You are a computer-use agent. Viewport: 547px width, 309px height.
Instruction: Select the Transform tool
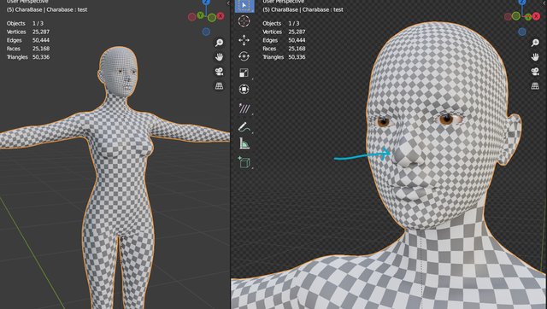244,89
